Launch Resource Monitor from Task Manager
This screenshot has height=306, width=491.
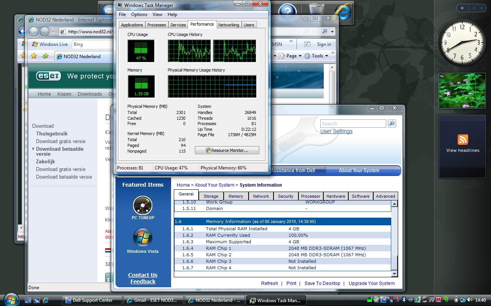(227, 150)
